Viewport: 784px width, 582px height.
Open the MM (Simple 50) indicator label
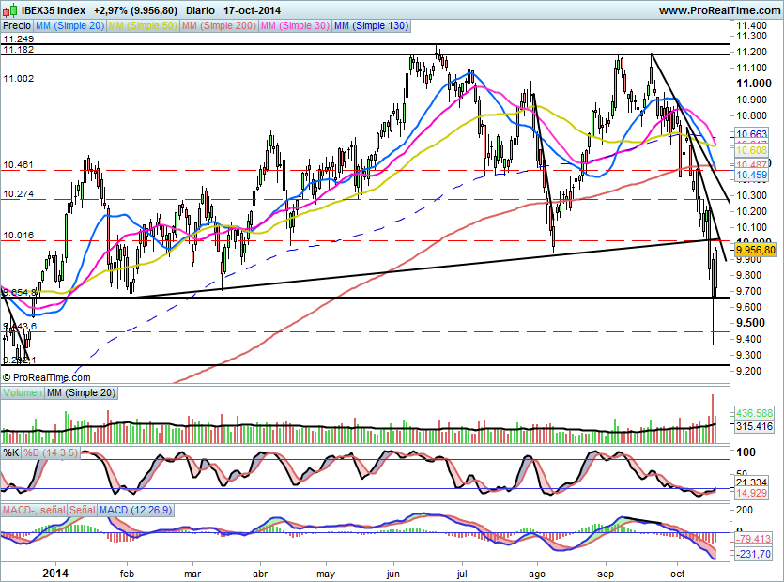tap(143, 25)
